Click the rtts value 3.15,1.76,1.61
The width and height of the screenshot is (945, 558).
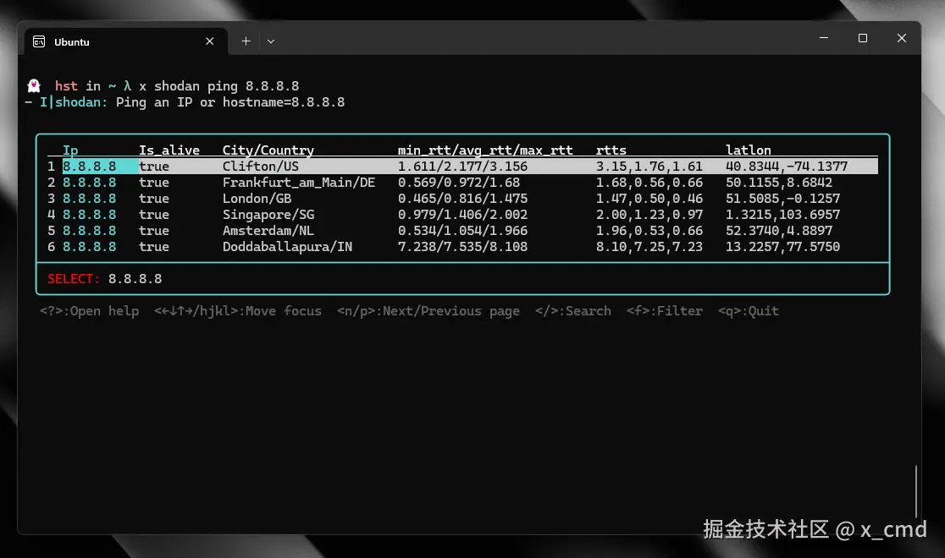pyautogui.click(x=649, y=167)
